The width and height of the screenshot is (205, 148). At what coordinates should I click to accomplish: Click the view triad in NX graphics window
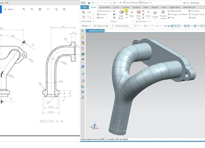[x=94, y=126]
